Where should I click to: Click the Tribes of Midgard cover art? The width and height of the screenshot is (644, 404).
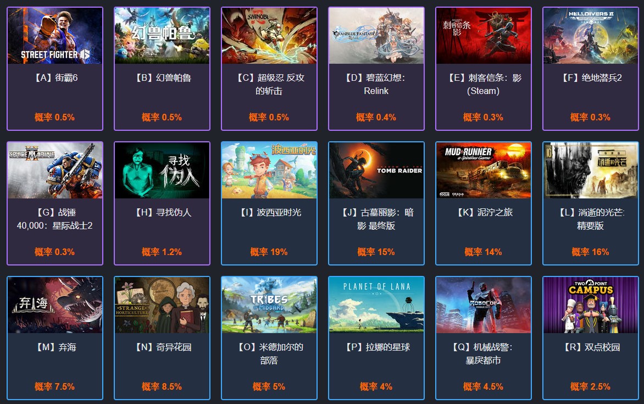coord(269,305)
